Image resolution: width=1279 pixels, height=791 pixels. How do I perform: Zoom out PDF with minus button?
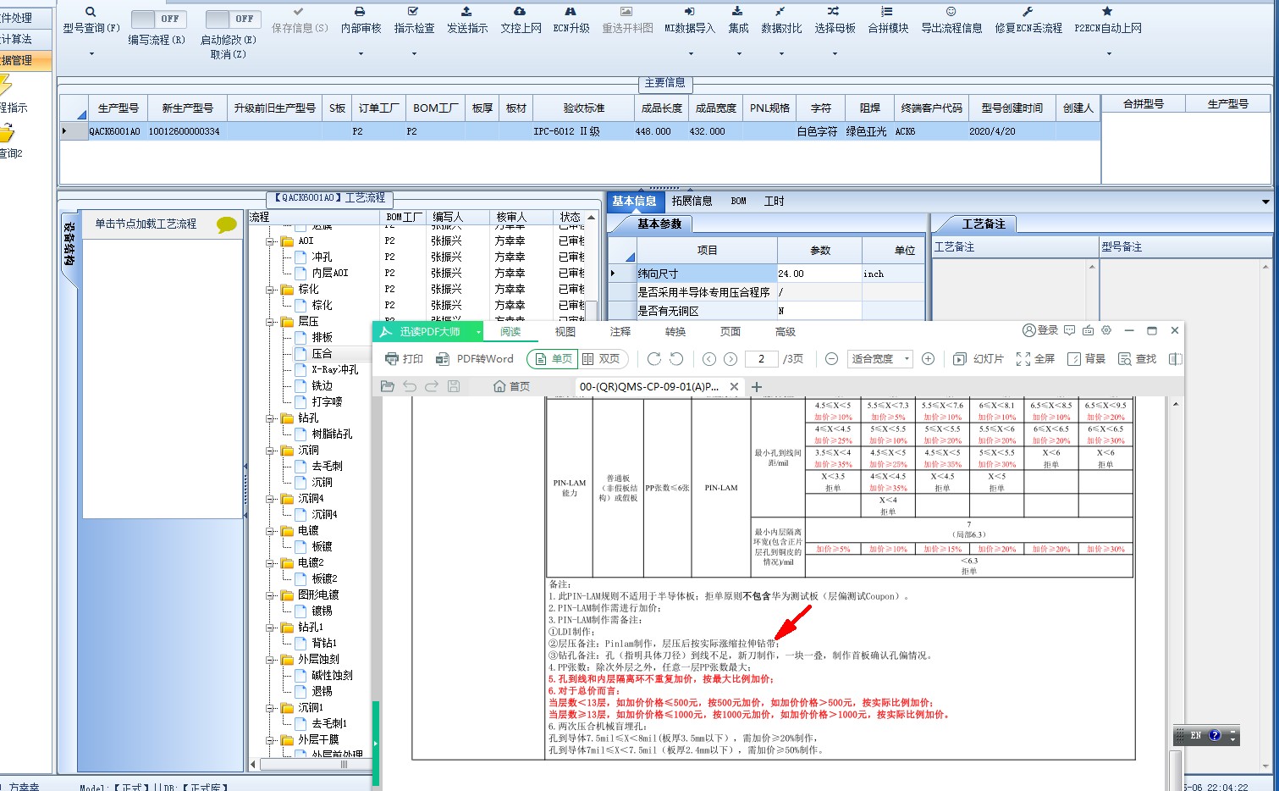click(831, 359)
